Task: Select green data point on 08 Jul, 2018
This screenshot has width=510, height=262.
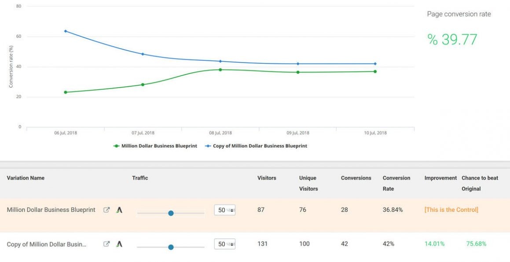Action: coord(220,70)
